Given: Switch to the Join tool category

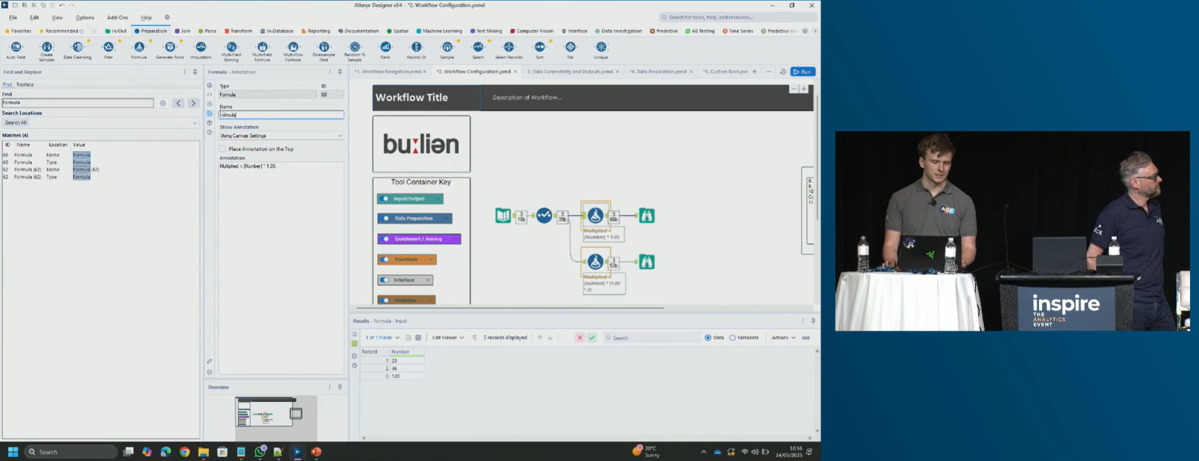Looking at the screenshot, I should point(182,31).
